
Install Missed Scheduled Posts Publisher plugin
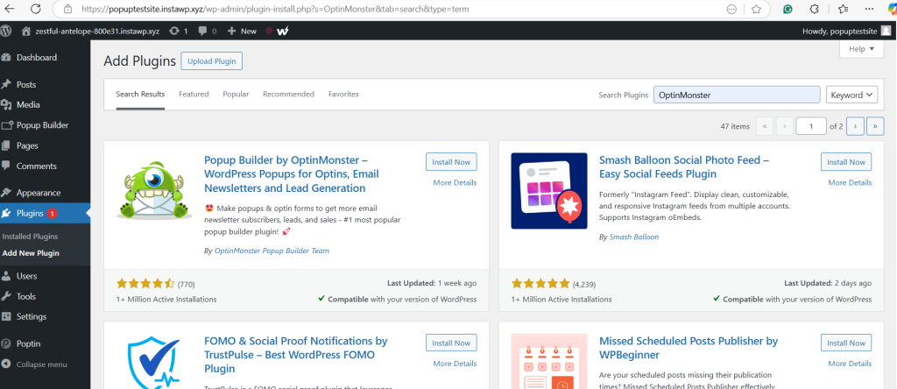coord(846,343)
